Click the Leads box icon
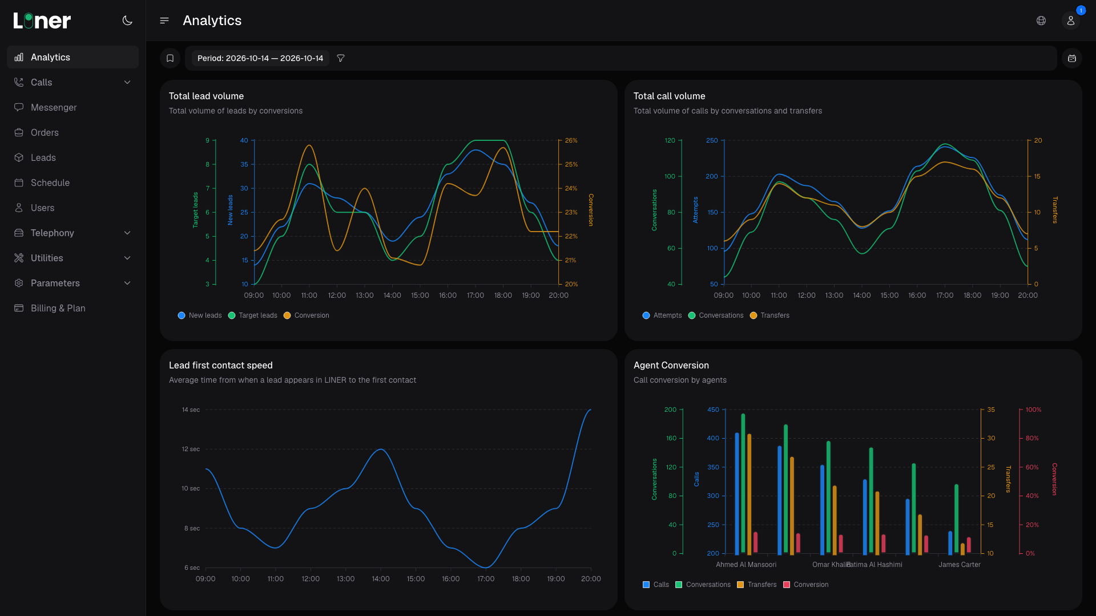This screenshot has height=616, width=1096. (19, 157)
